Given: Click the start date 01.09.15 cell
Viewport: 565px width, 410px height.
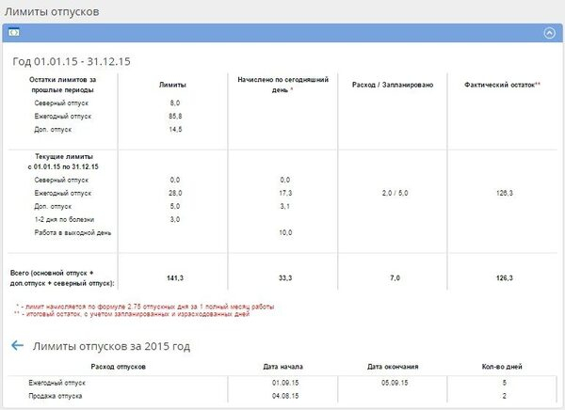Looking at the screenshot, I should click(285, 383).
